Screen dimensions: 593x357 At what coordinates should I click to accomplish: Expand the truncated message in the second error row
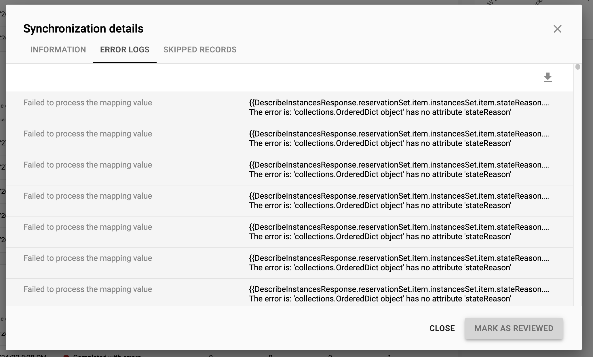546,134
